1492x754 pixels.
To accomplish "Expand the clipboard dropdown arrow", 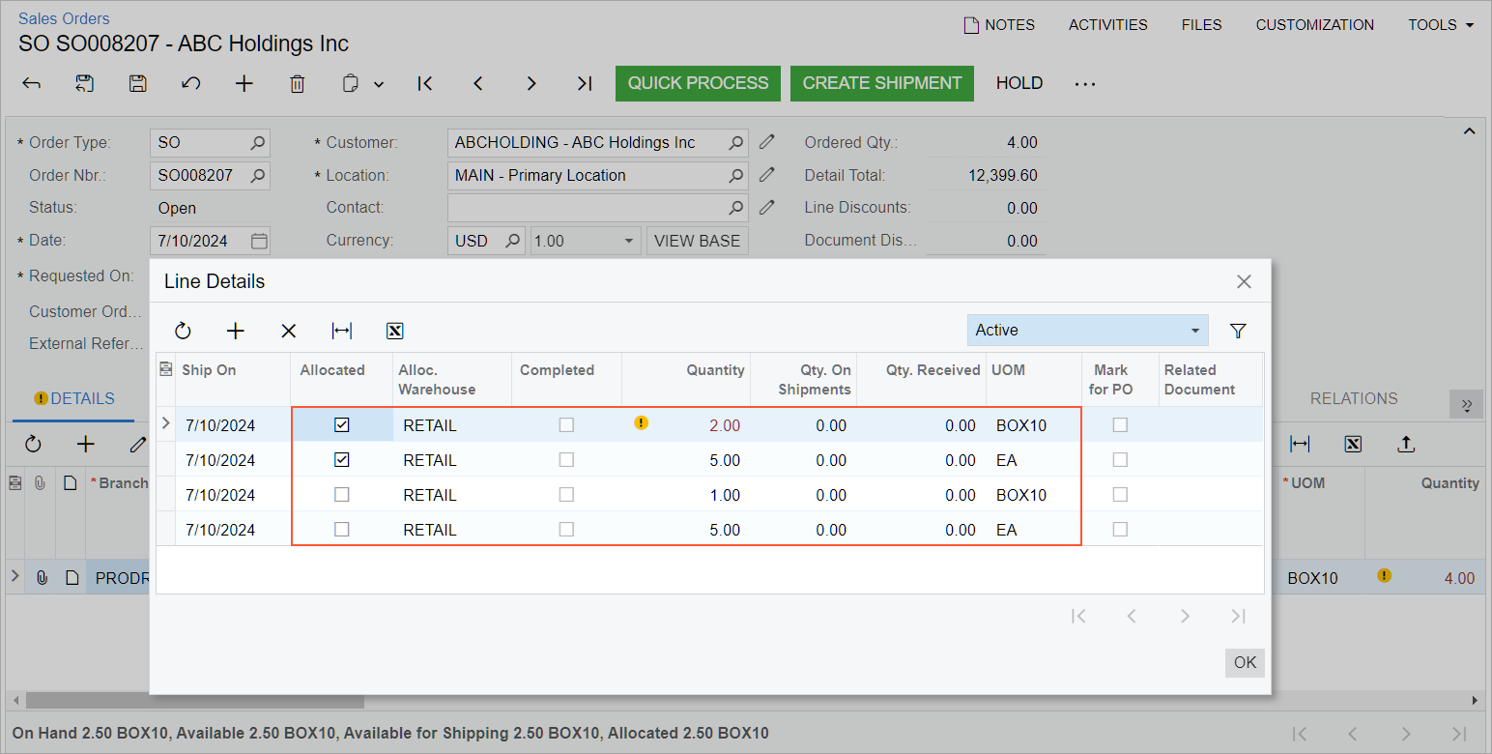I will click(x=379, y=84).
